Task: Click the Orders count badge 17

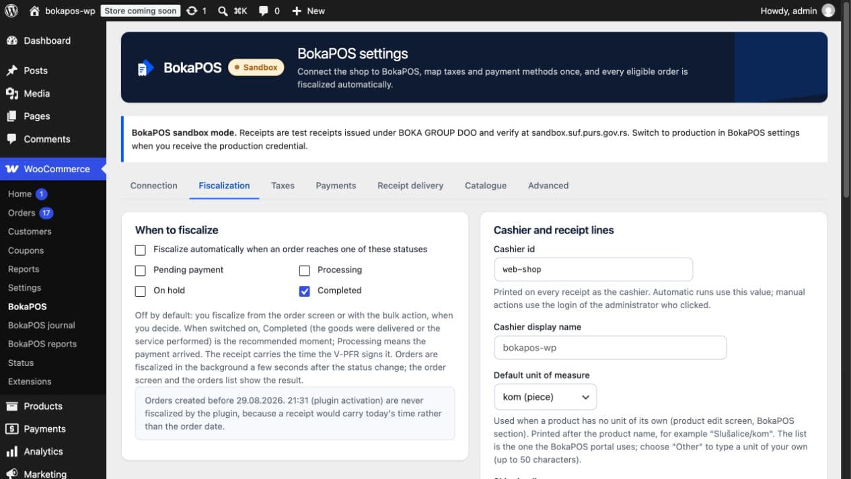Action: (x=46, y=213)
